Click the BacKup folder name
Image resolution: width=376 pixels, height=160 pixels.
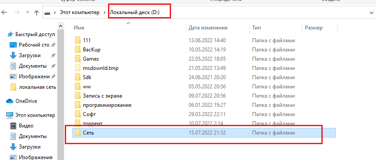point(92,50)
